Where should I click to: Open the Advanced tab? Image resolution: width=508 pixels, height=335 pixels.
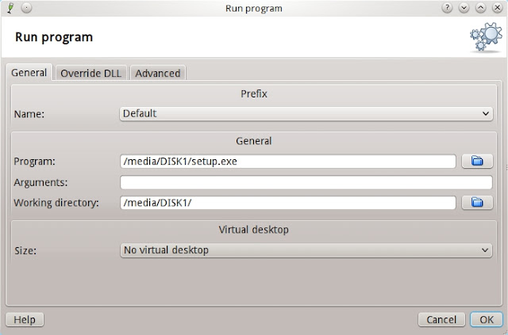coord(158,73)
